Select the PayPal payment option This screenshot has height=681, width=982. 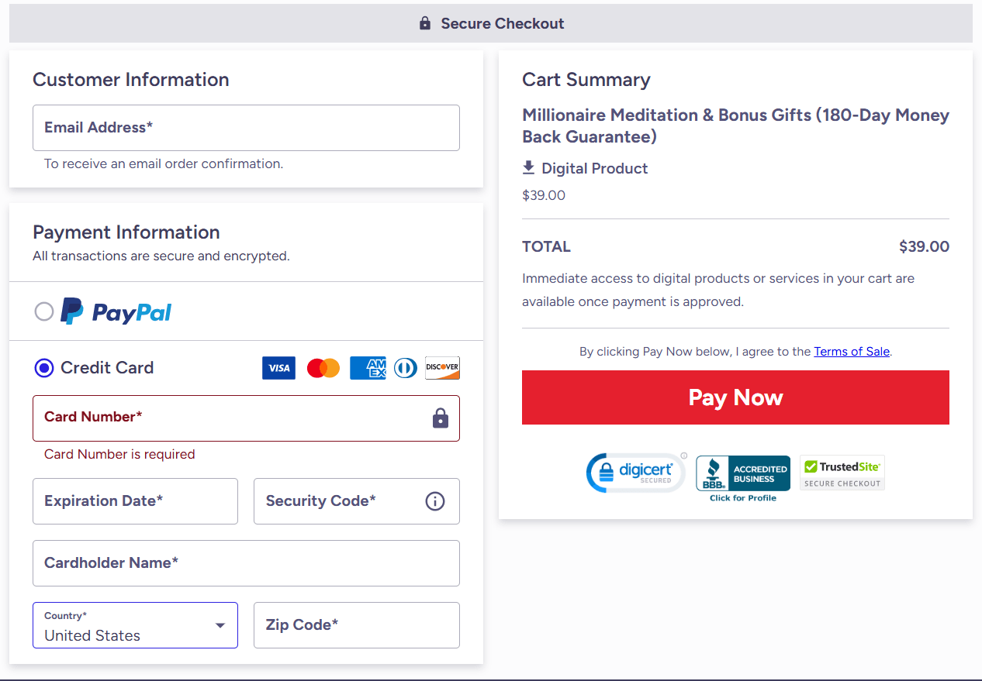(44, 311)
